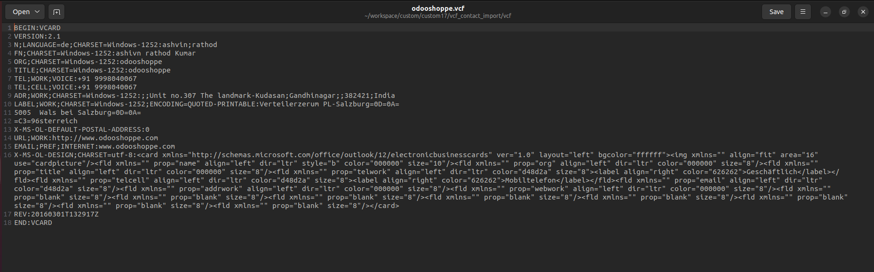The height and width of the screenshot is (272, 874).
Task: Click the prop="webwork" attribute text
Action: pyautogui.click(x=539, y=189)
